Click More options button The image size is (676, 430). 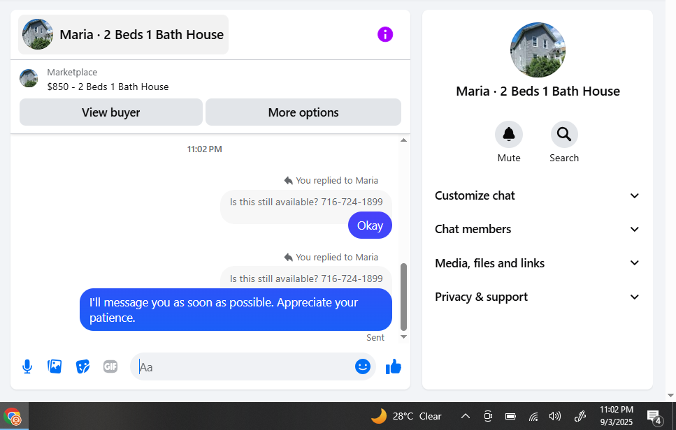303,112
